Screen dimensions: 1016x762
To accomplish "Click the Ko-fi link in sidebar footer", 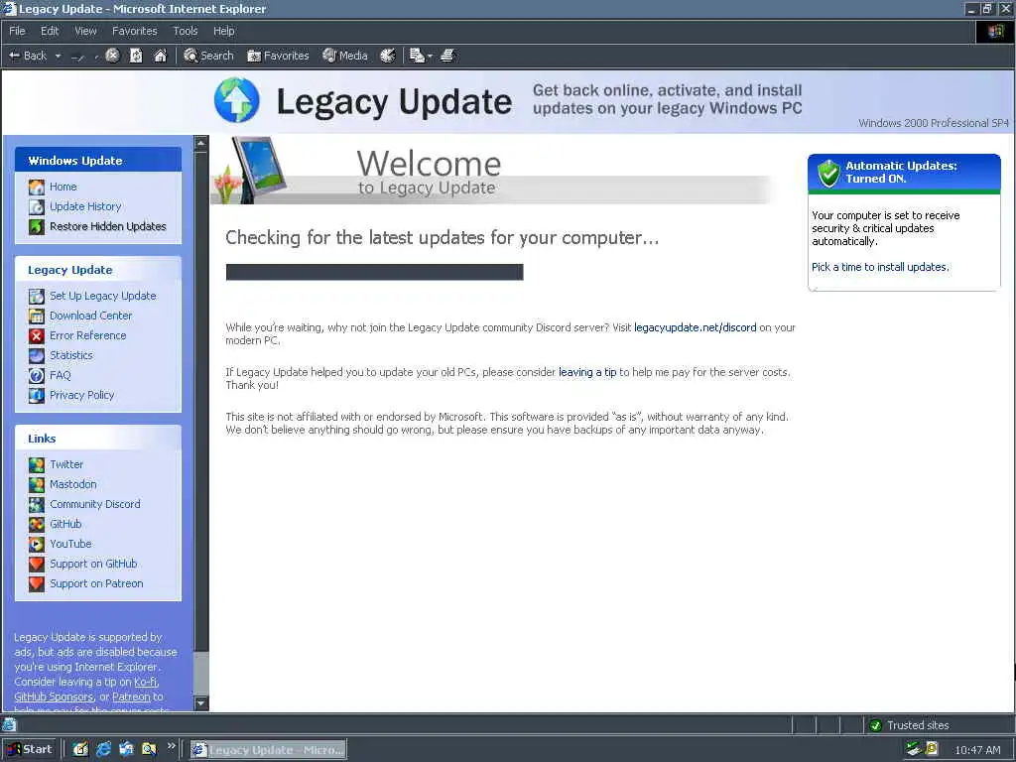I will [145, 682].
